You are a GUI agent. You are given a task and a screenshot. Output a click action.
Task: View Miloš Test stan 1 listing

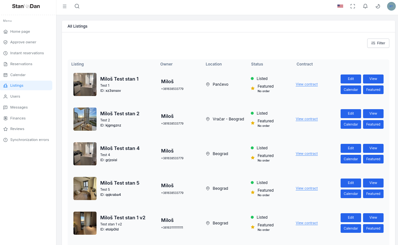(373, 79)
